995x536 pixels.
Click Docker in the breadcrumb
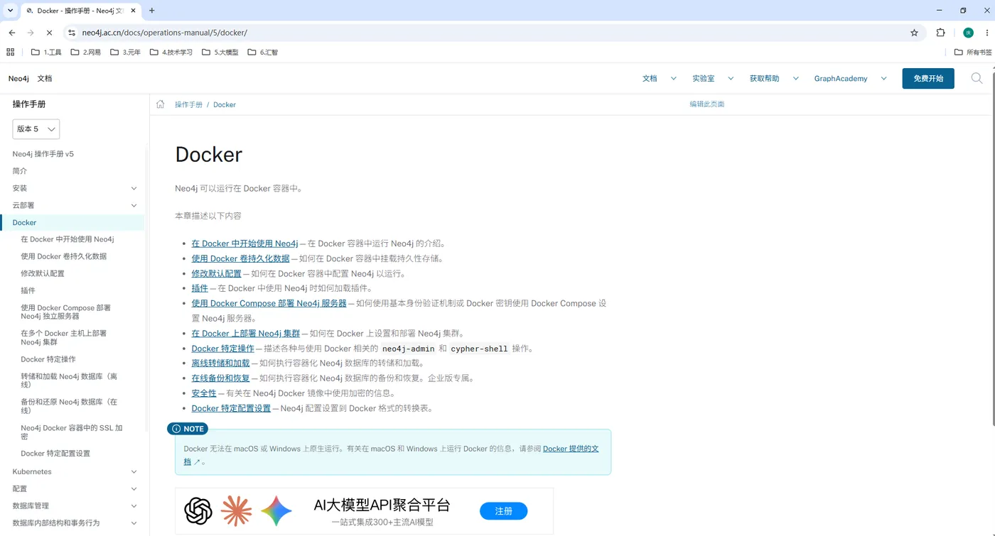[x=225, y=104]
